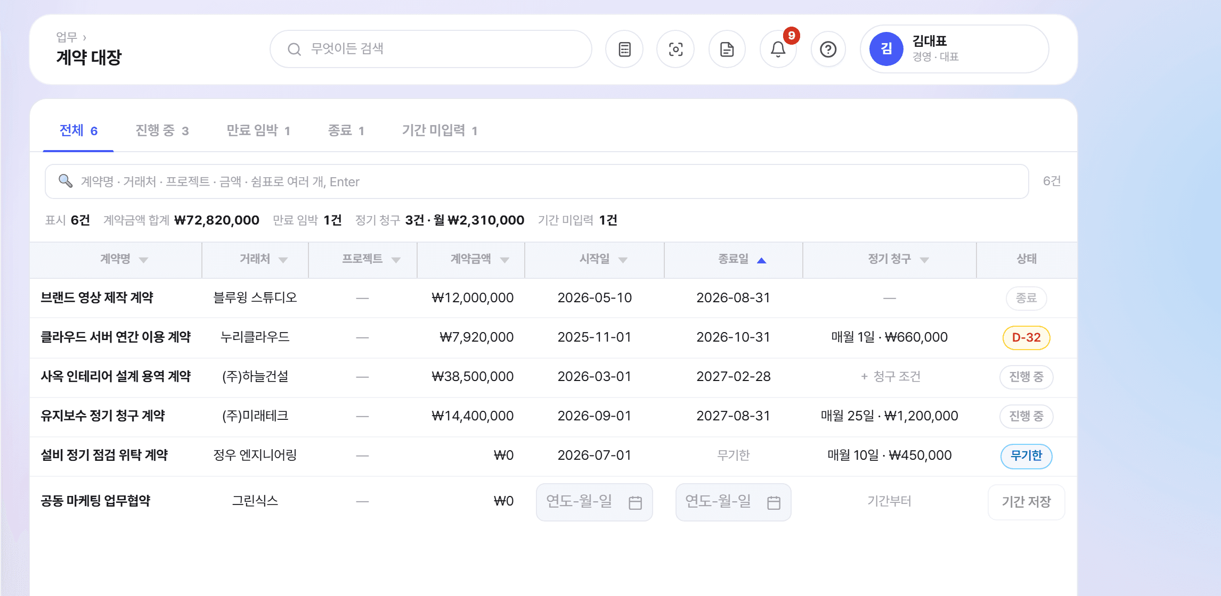The width and height of the screenshot is (1221, 596).
Task: Click end date field of 공동 마케팅 업무협약
Action: [733, 502]
